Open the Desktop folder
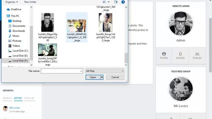The image size is (212, 119). pyautogui.click(x=17, y=21)
